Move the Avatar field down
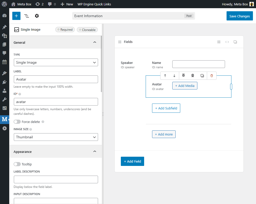256x204 pixels. click(x=174, y=76)
